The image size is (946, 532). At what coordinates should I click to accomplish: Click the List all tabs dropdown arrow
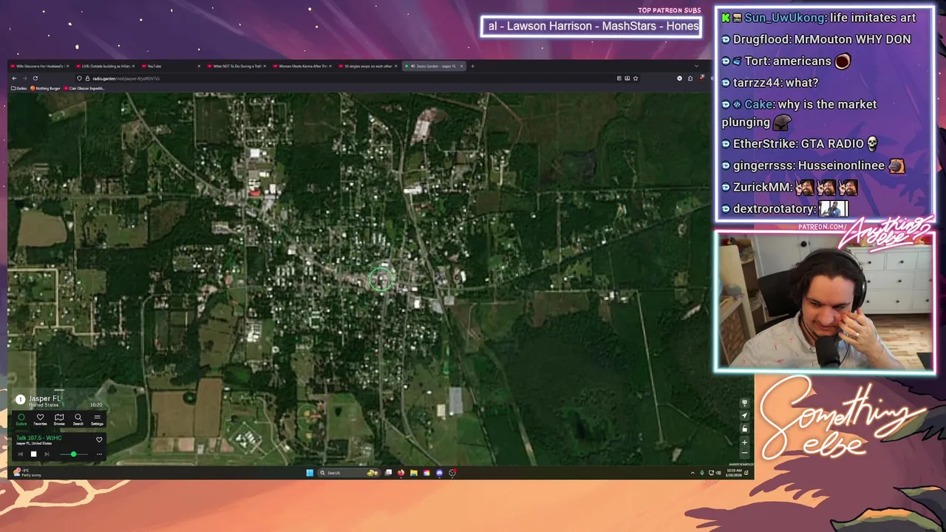[x=696, y=66]
